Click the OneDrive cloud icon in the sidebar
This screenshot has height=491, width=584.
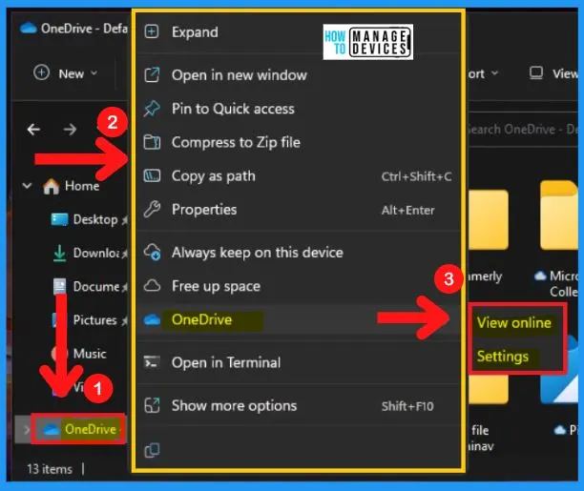tap(51, 430)
